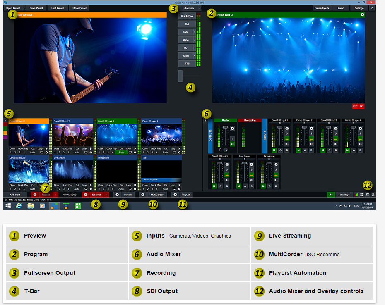
Task: Click the T-Bar transition slider handle
Action: [x=180, y=76]
